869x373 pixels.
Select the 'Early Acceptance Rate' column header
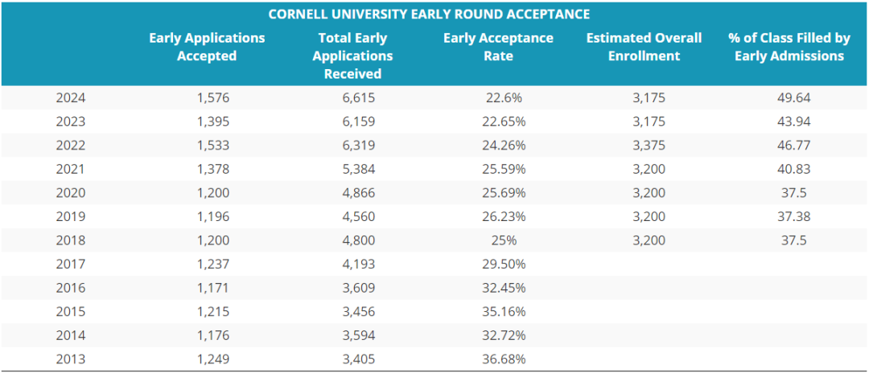point(498,47)
